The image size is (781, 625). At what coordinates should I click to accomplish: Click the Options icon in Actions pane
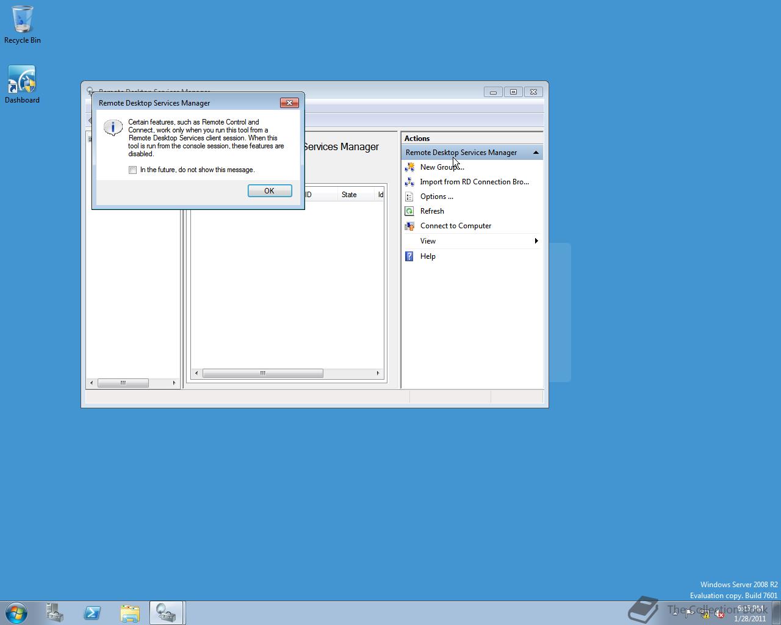(x=409, y=197)
